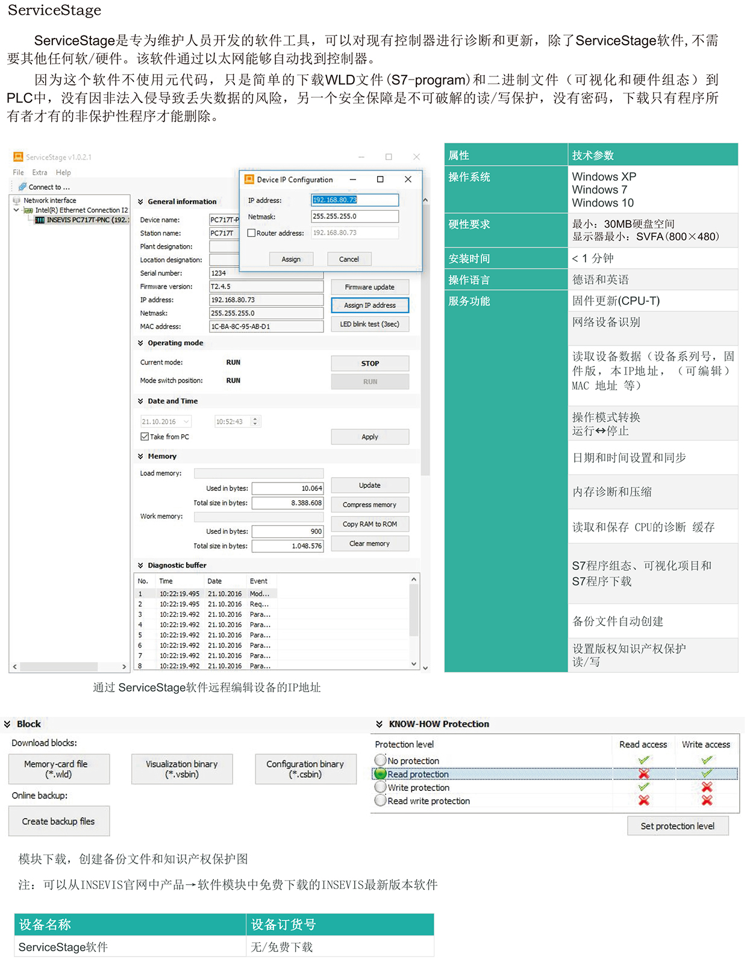Viewport: 747px width, 965px height.
Task: Click the Netmask field in dialog
Action: 355,216
